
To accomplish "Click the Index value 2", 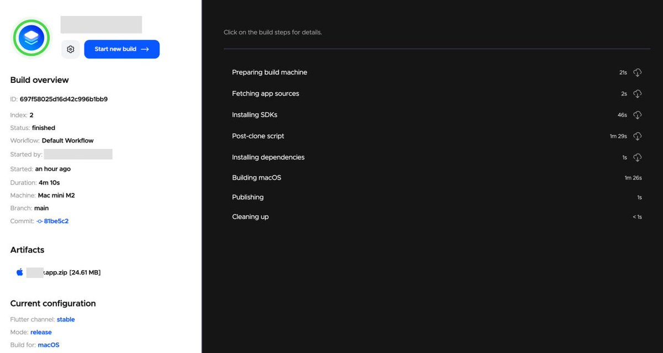I will coord(31,115).
